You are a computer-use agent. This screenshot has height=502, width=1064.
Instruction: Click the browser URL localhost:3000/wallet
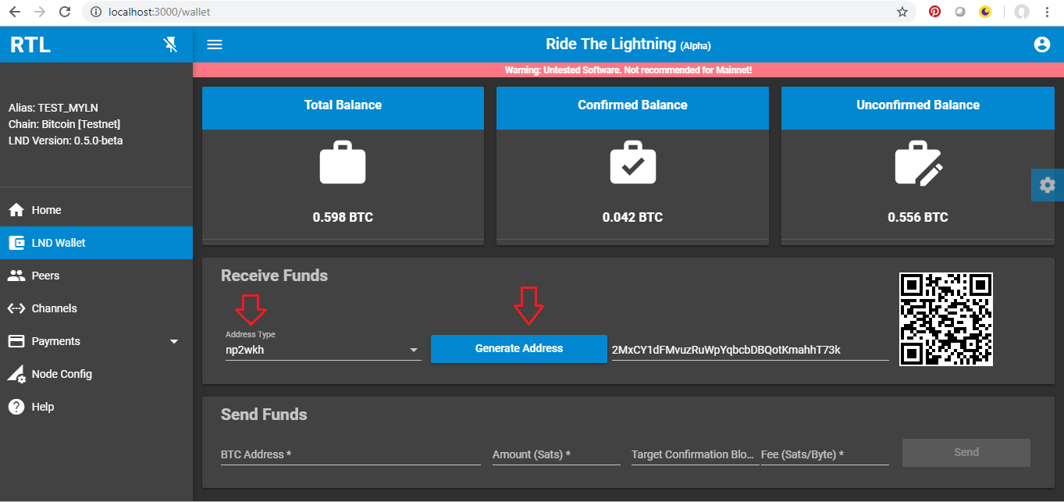click(x=159, y=12)
